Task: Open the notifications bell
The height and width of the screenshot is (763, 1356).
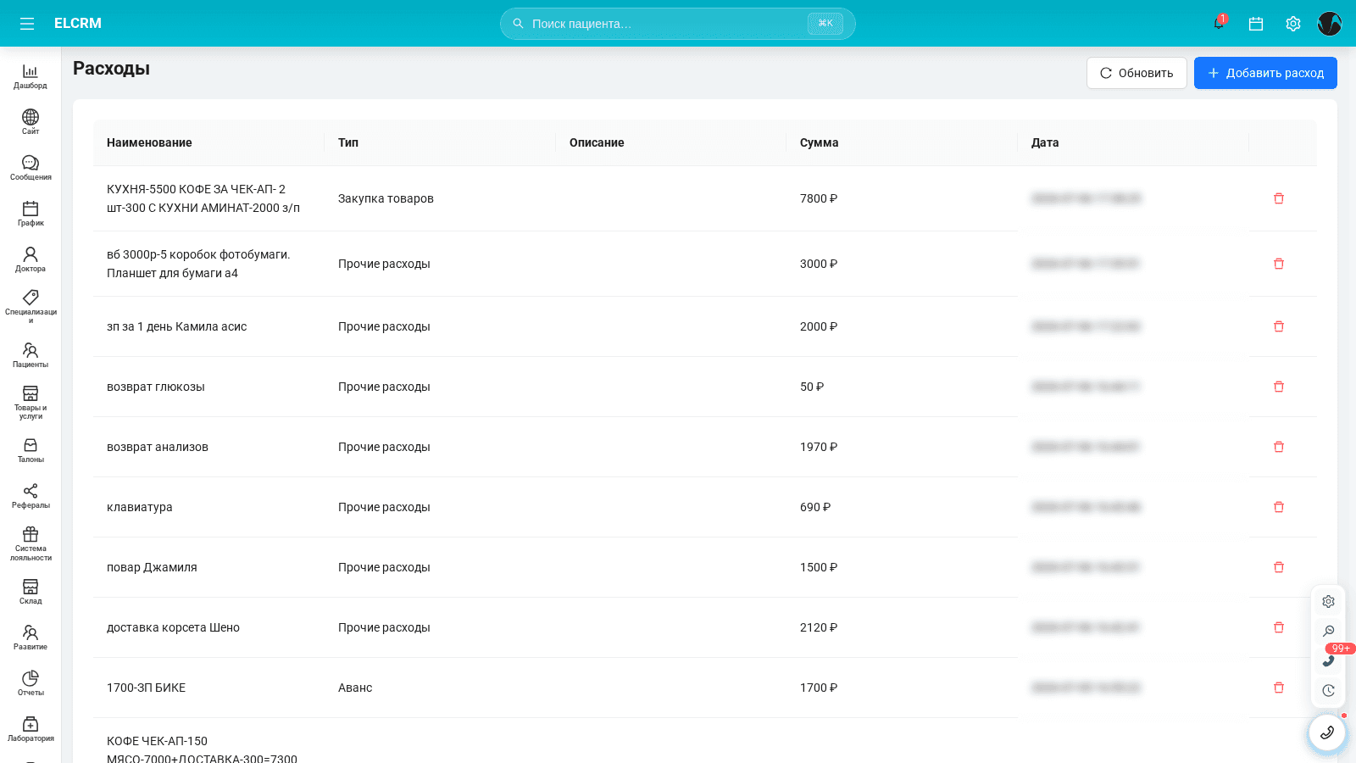Action: [1219, 24]
